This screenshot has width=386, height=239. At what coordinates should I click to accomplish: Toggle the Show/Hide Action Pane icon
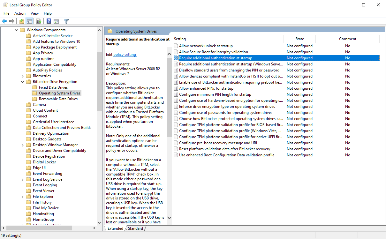click(56, 21)
